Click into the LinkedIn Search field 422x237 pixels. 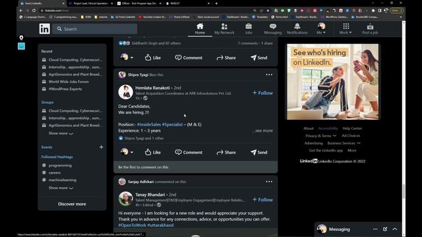click(95, 29)
